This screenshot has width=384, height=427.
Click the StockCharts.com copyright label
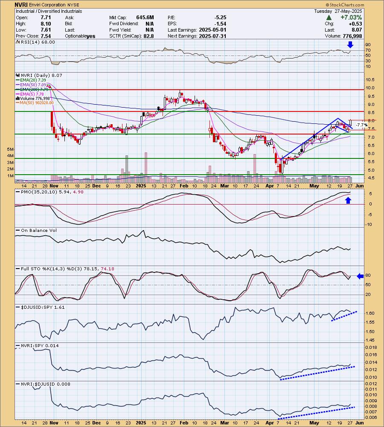[x=345, y=5]
